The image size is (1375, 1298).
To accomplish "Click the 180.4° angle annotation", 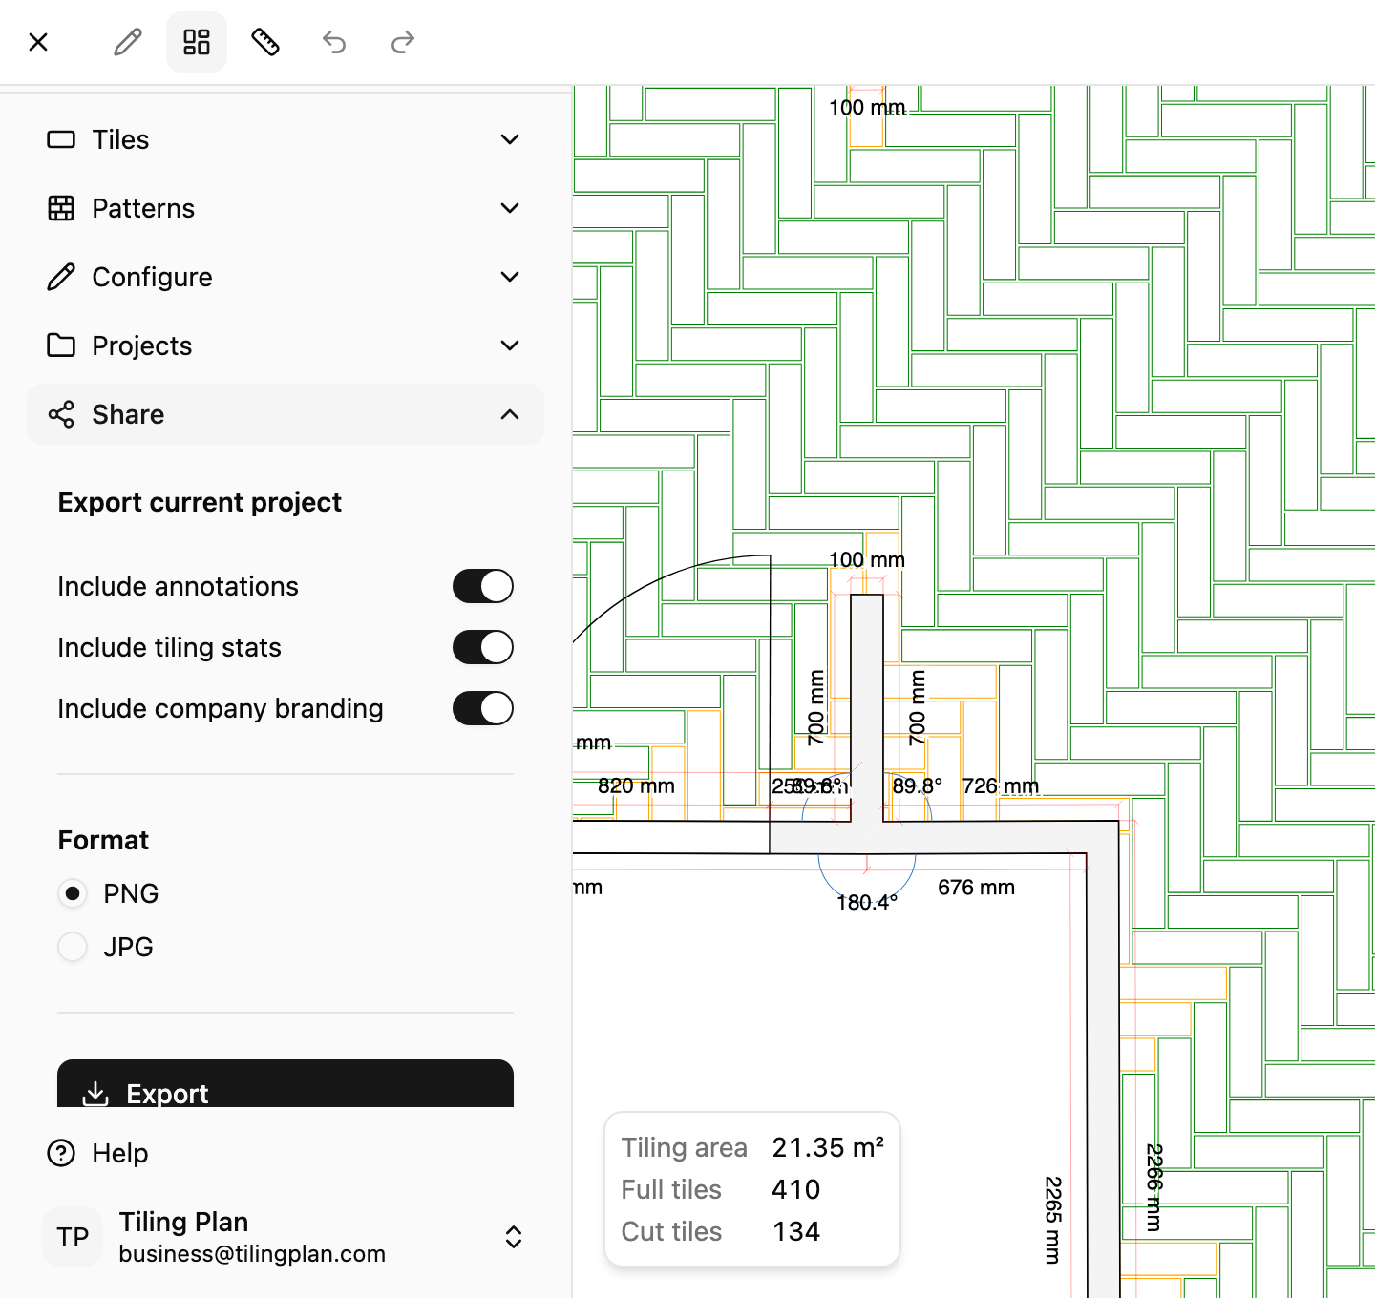I will click(x=867, y=902).
